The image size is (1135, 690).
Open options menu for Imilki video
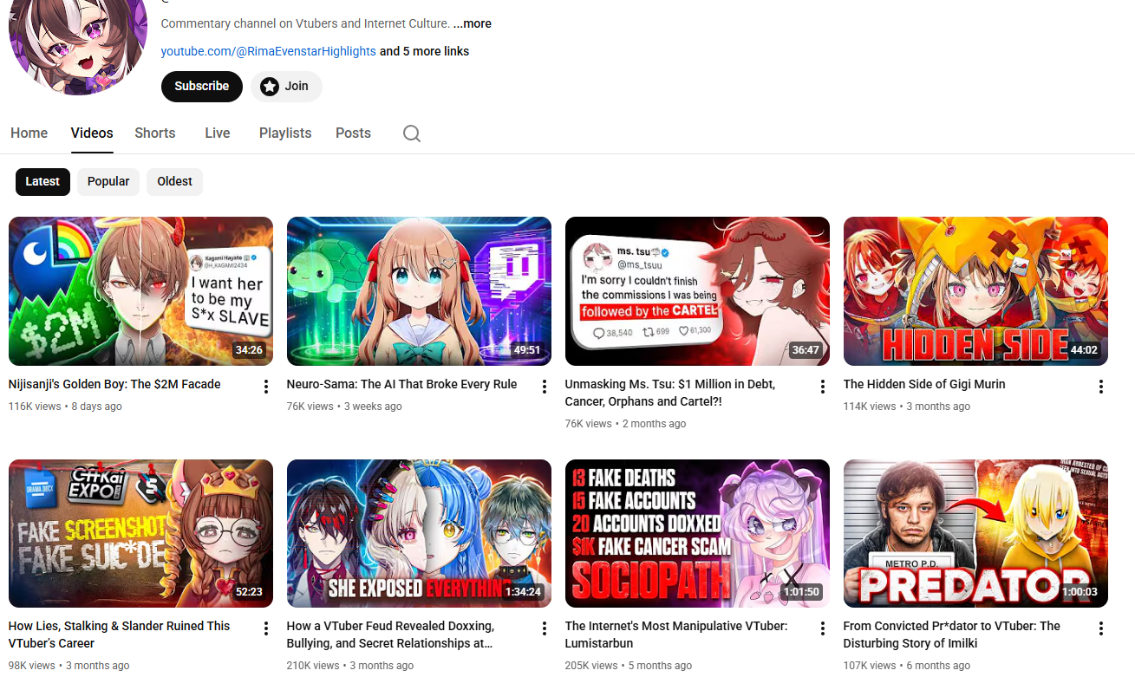click(1101, 628)
